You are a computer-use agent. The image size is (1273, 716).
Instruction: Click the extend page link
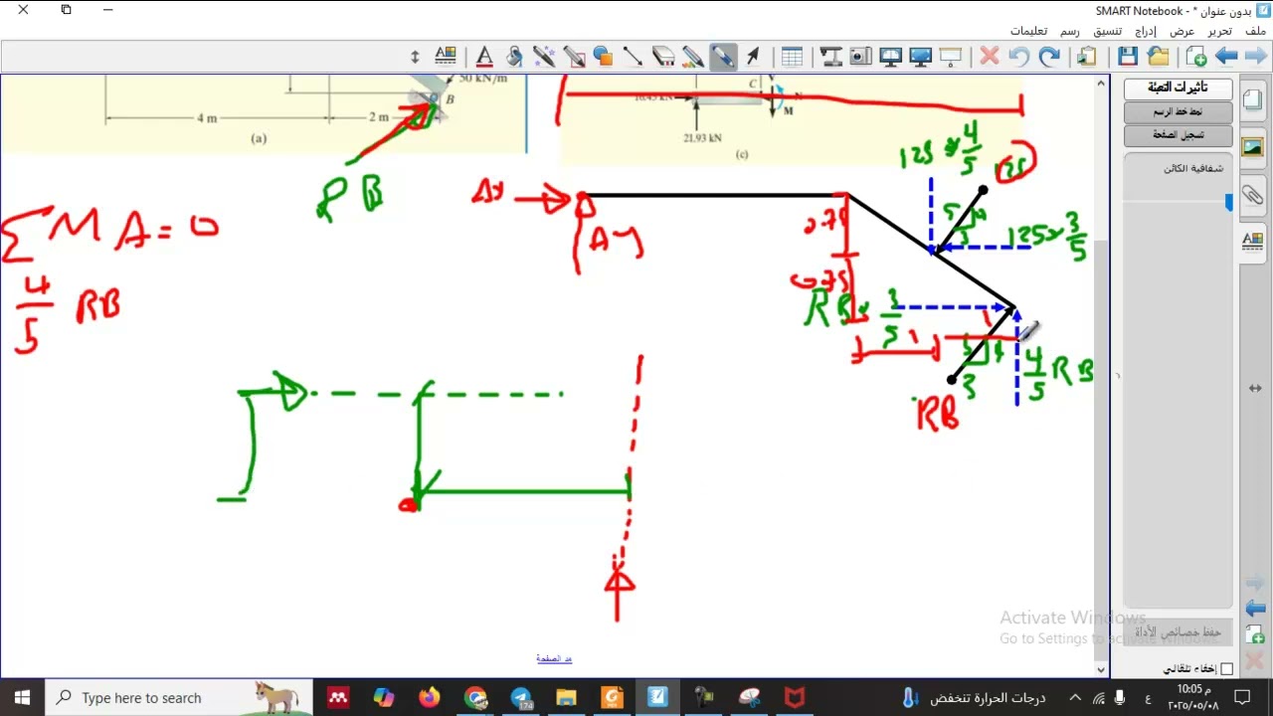click(x=554, y=658)
